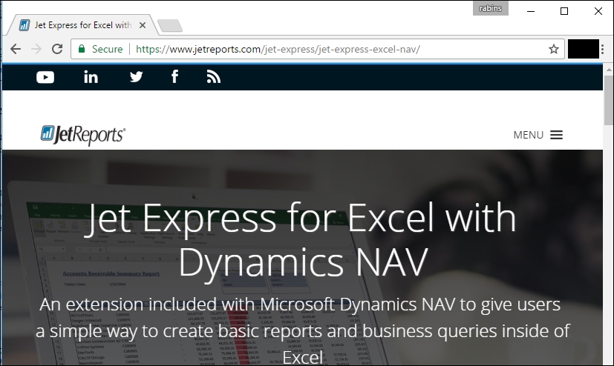This screenshot has width=614, height=366.
Task: Open the Twitter bird icon
Action: pyautogui.click(x=137, y=77)
